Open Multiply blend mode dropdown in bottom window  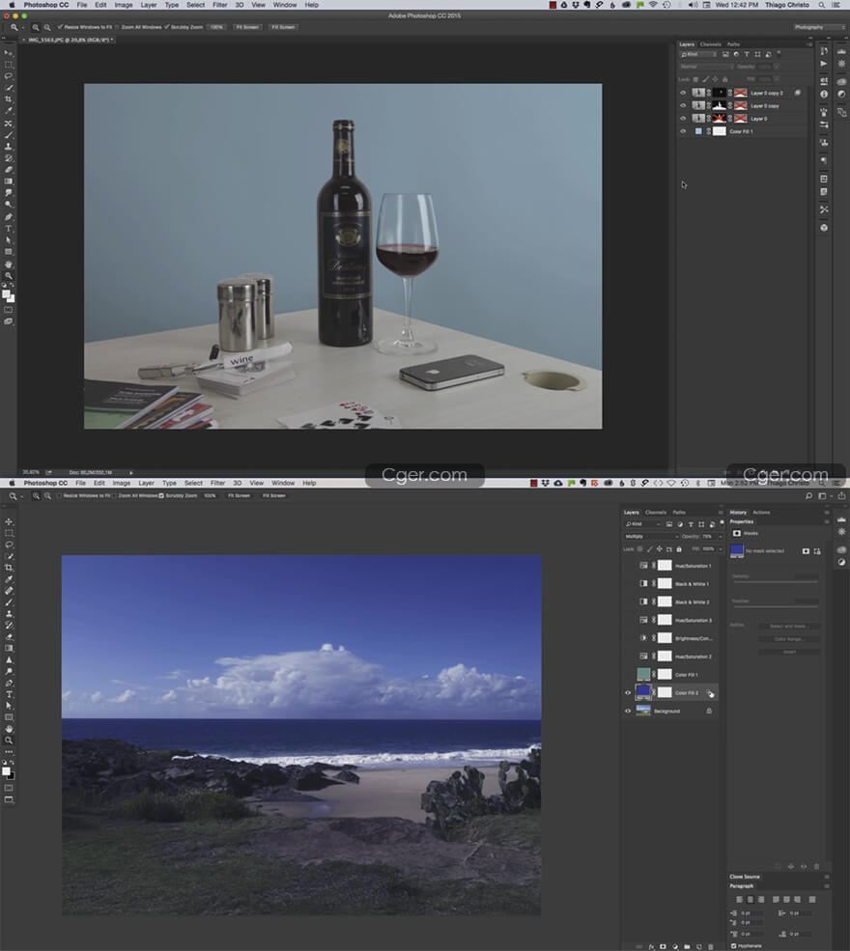[x=650, y=537]
